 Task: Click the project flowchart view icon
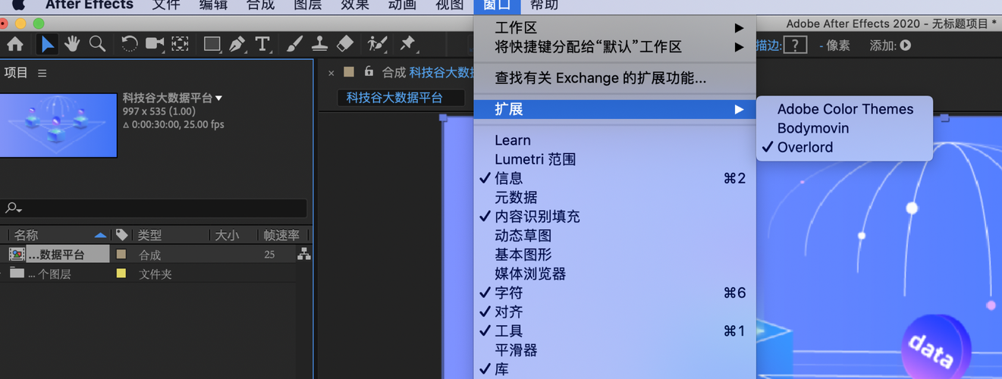tap(304, 255)
